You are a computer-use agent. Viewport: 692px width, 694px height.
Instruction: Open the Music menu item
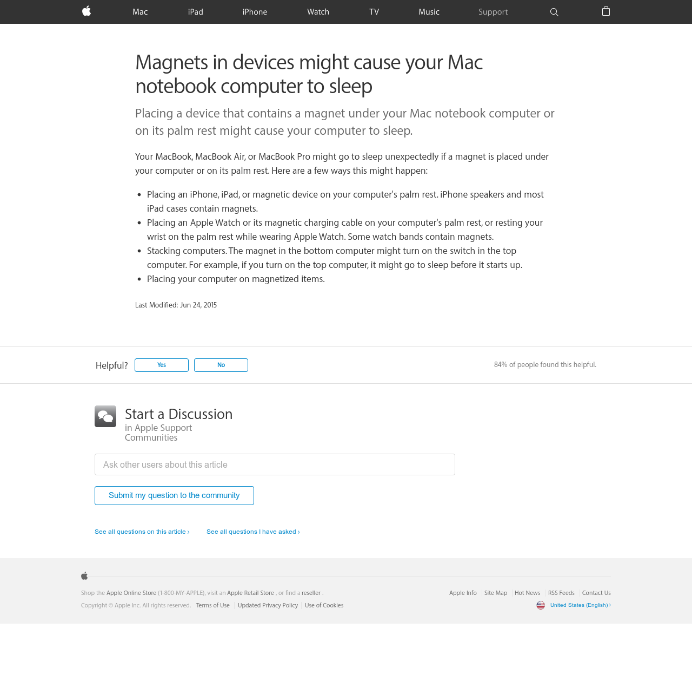(429, 12)
